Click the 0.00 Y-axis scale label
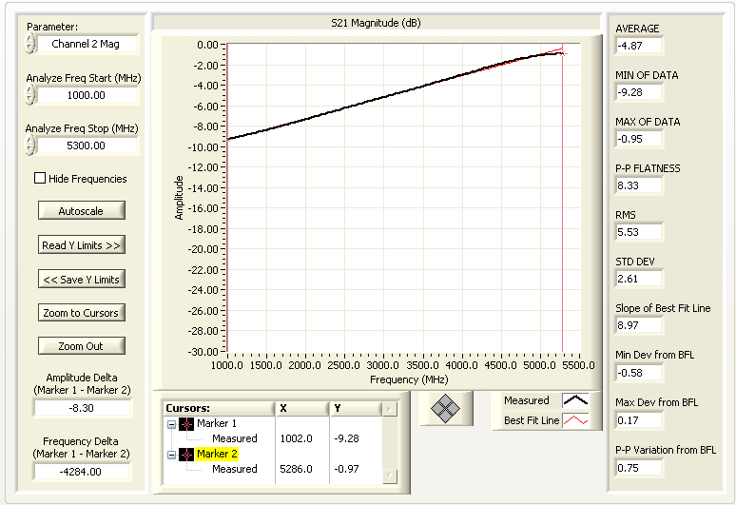Viewport: 736px width, 505px height. pyautogui.click(x=207, y=45)
